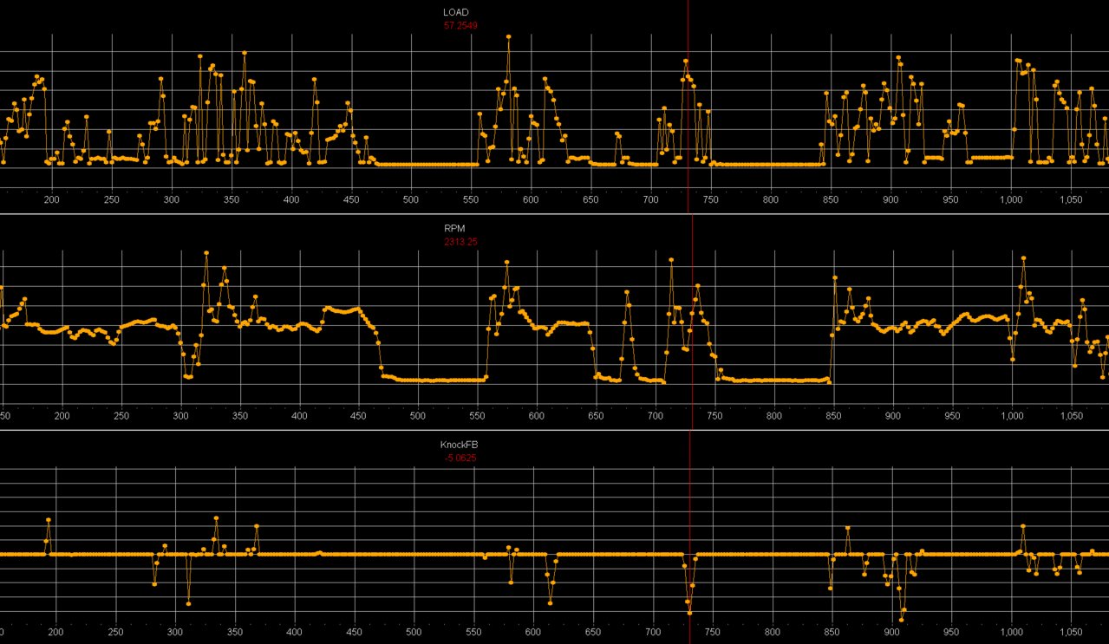Click the red cursor line in RPM chart
Screen dimensions: 1109x644
(692, 321)
